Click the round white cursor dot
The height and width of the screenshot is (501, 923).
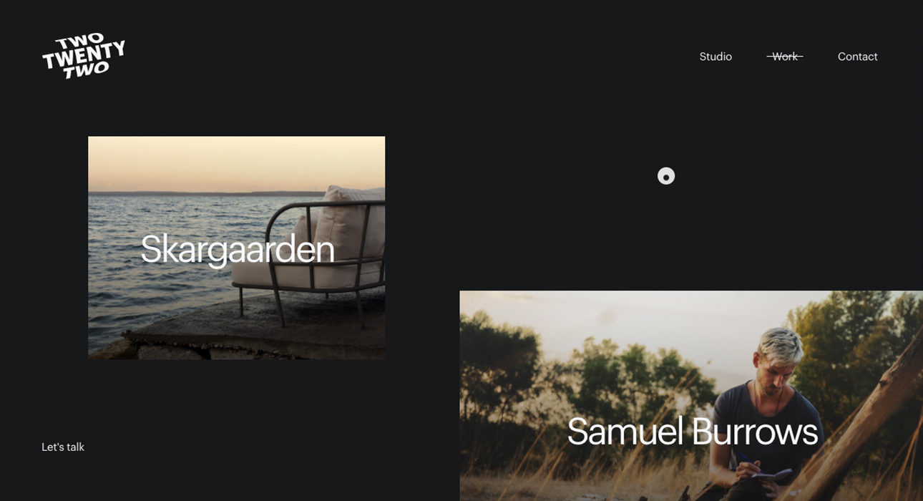pos(666,176)
